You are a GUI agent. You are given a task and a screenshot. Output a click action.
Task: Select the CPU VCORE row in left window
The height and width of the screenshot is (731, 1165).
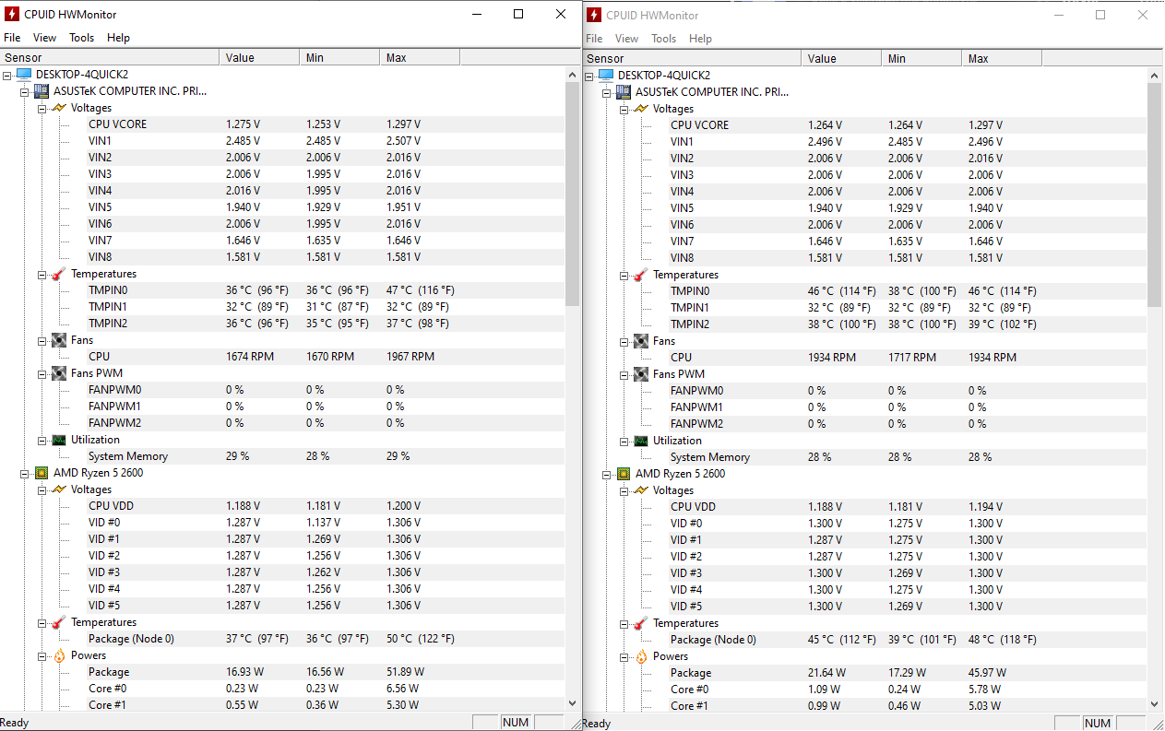tap(326, 124)
